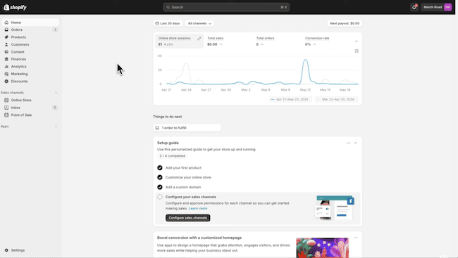Image resolution: width=458 pixels, height=258 pixels.
Task: Open the All channels dropdown
Action: click(199, 23)
